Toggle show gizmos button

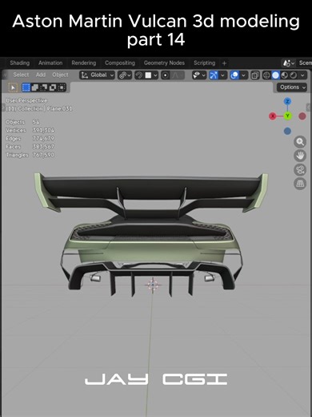coord(214,75)
